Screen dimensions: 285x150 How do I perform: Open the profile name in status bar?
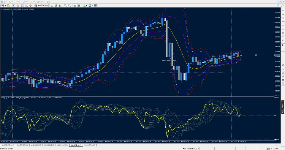[x=191, y=149]
